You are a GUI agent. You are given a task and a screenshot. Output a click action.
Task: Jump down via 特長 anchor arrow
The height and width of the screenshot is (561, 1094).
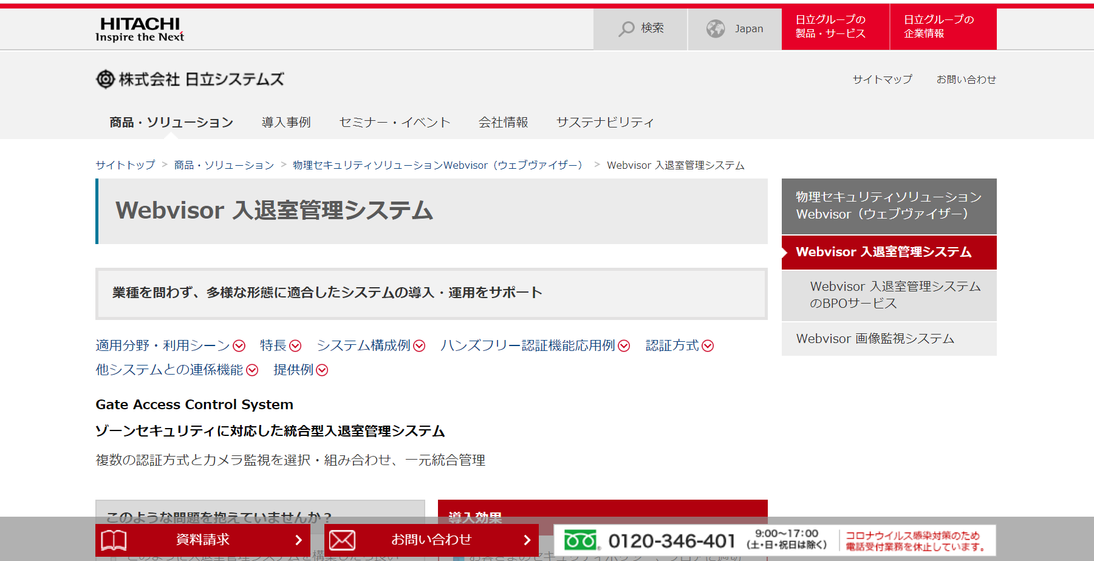(x=295, y=346)
